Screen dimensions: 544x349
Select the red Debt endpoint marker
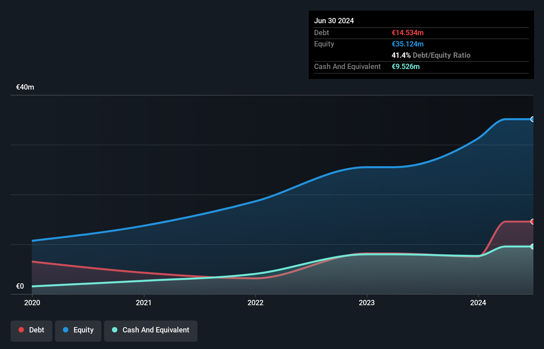(x=532, y=222)
